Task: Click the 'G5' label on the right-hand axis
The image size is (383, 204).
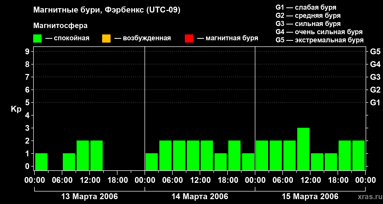Action: point(375,52)
